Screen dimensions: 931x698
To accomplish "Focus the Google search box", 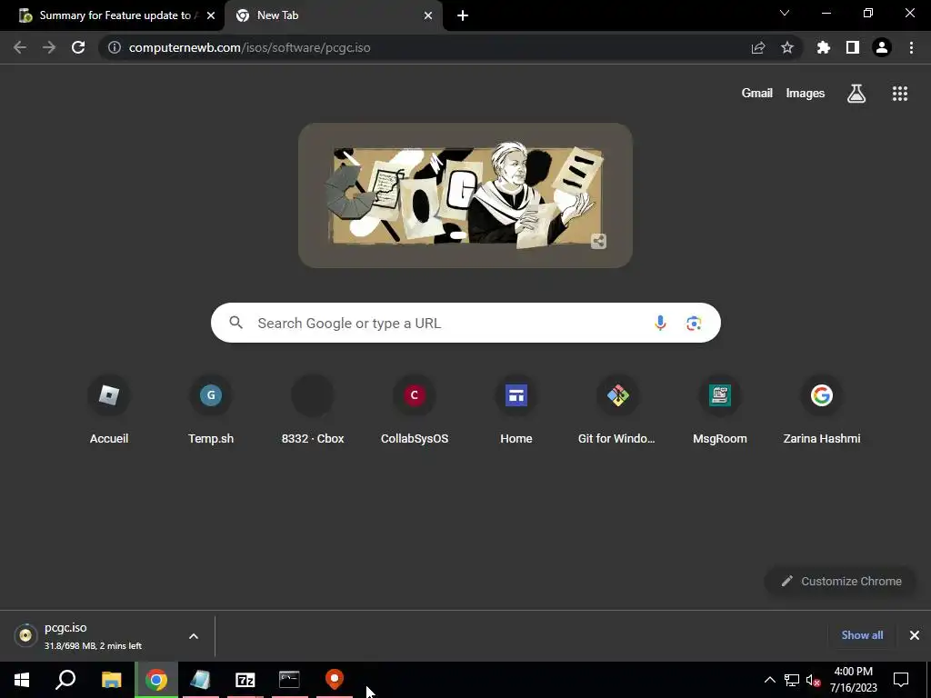I will pyautogui.click(x=465, y=323).
